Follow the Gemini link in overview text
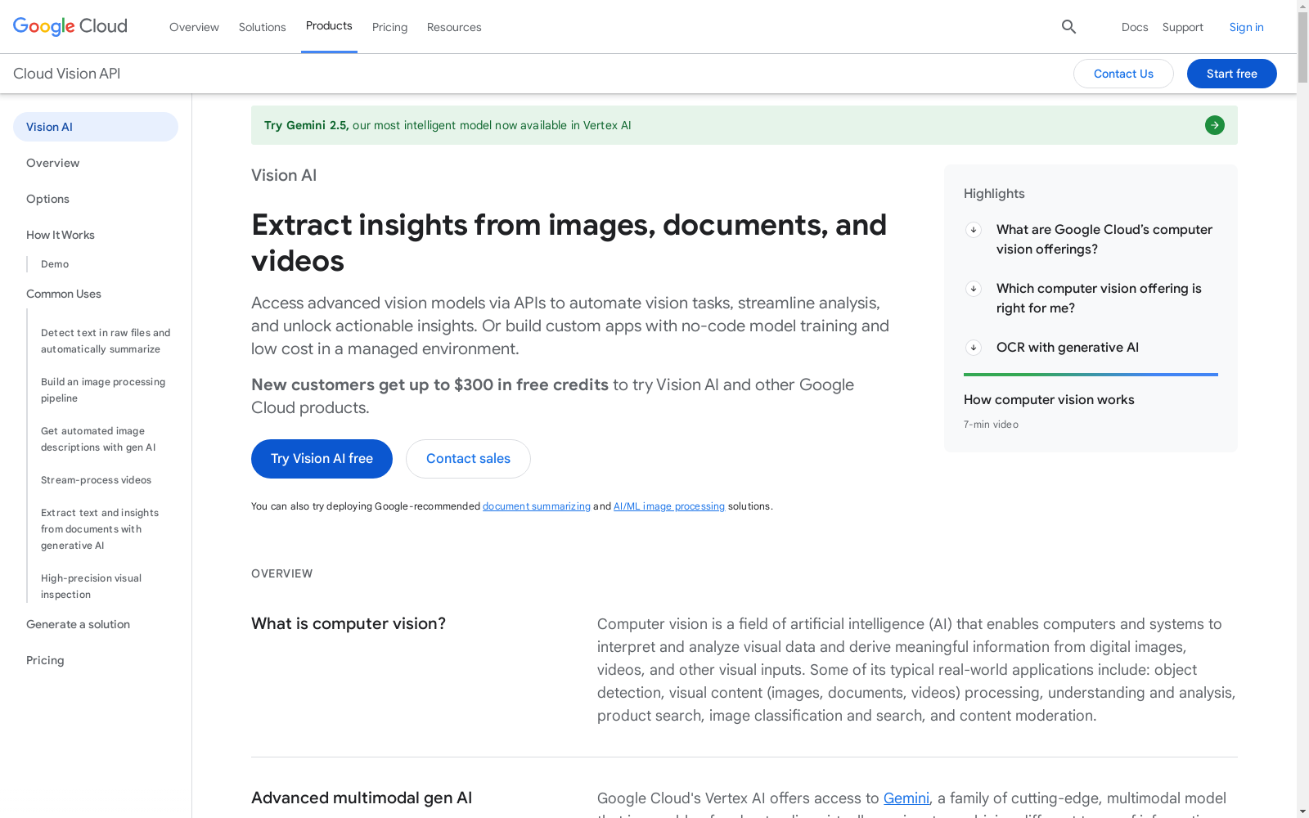Image resolution: width=1309 pixels, height=818 pixels. (x=906, y=798)
